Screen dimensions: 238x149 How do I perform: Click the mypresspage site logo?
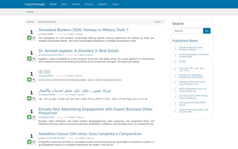(x=35, y=4)
